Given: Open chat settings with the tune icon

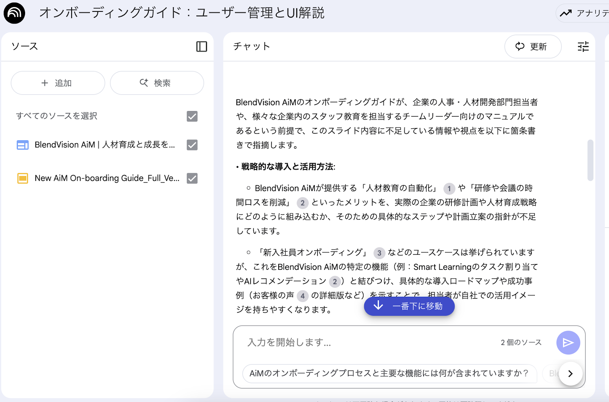Looking at the screenshot, I should click(582, 46).
